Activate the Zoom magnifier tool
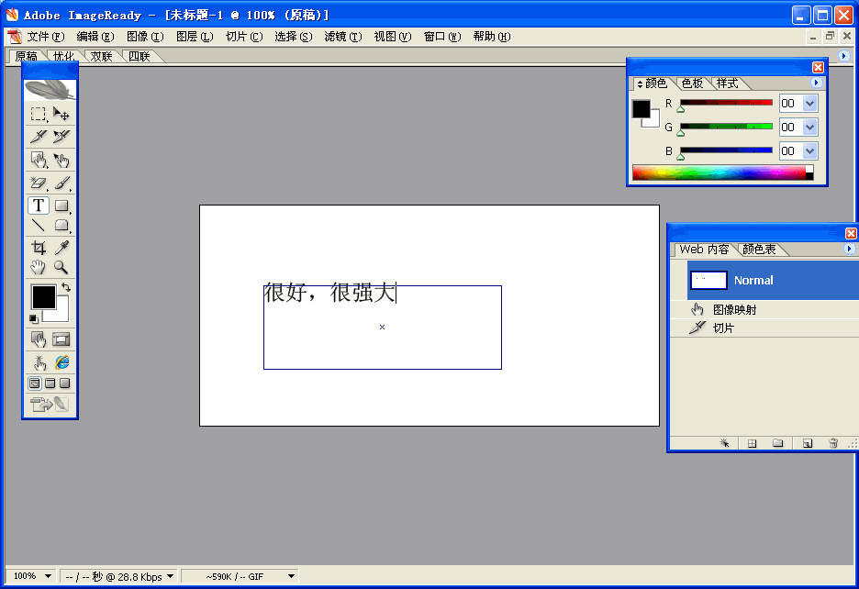The height and width of the screenshot is (589, 859). coord(61,268)
